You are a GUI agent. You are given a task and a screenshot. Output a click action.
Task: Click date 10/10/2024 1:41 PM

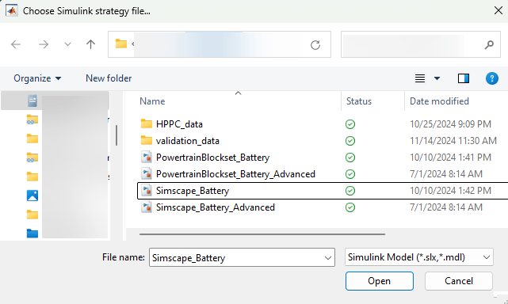point(450,158)
